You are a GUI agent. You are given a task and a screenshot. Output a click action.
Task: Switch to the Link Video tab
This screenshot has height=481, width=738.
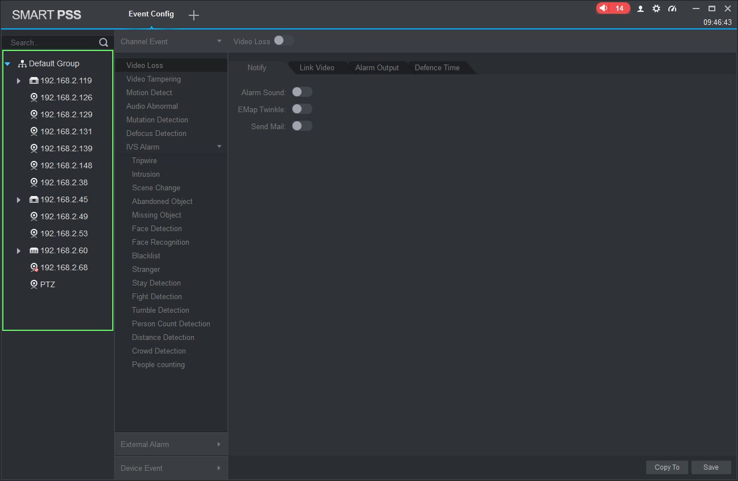tap(317, 67)
